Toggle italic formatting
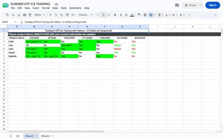This screenshot has height=139, width=223. point(121,15)
